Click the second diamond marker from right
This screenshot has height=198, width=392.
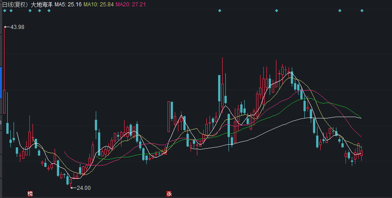coord(340,10)
